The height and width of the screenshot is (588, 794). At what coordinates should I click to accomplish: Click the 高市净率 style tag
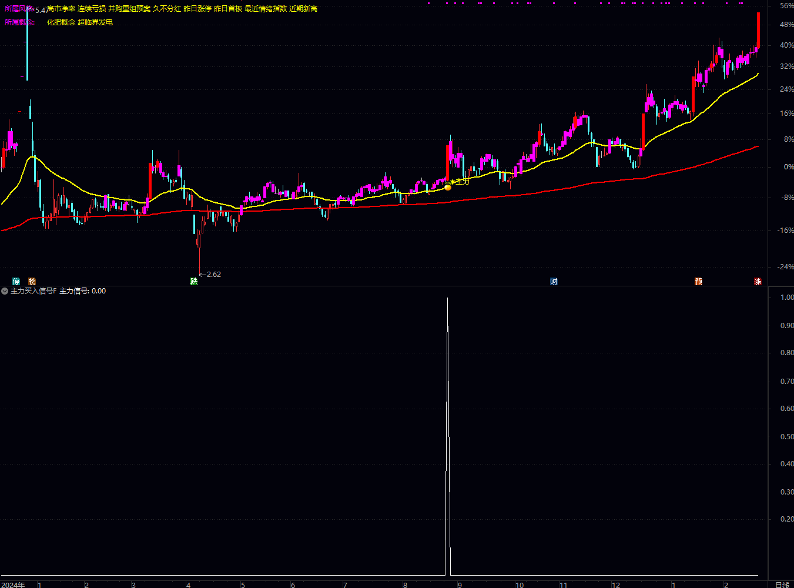61,9
